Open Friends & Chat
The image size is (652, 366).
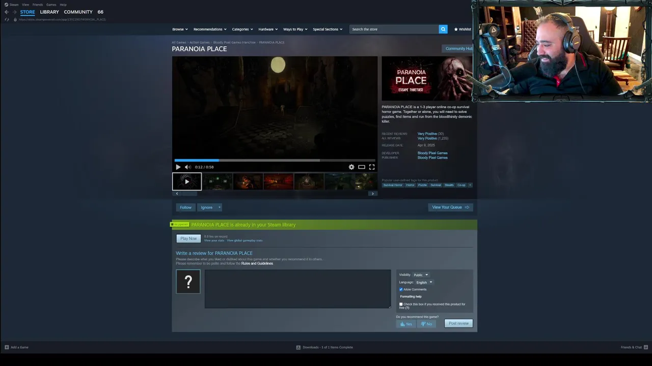pyautogui.click(x=633, y=347)
